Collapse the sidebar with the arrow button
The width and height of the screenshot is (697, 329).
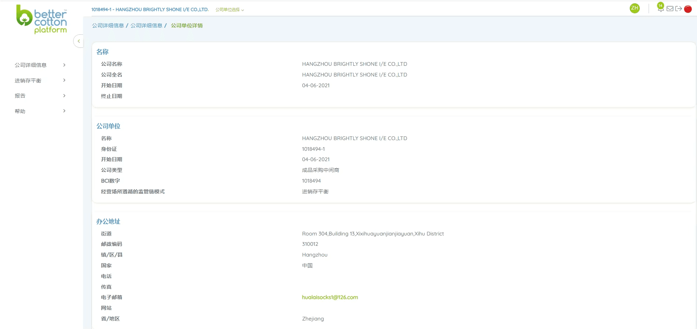click(x=79, y=41)
